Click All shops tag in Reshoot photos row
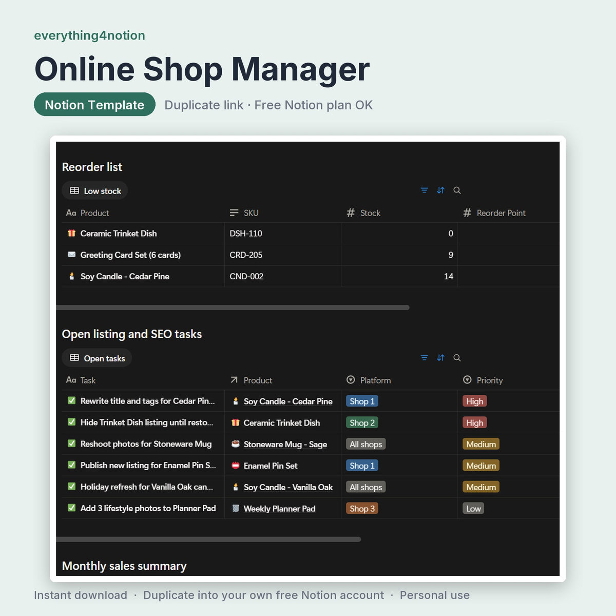Viewport: 616px width, 616px height. click(366, 444)
